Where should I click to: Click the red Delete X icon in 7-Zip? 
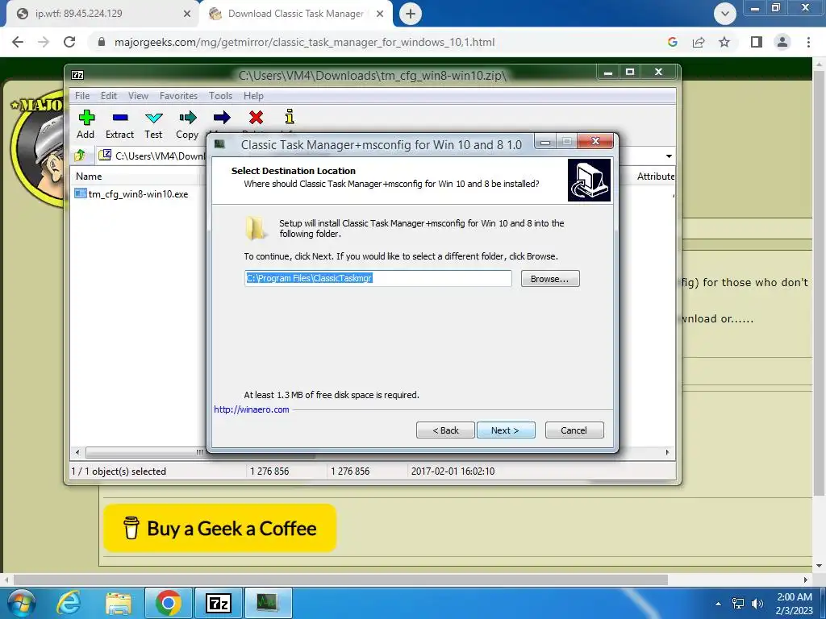coord(256,118)
